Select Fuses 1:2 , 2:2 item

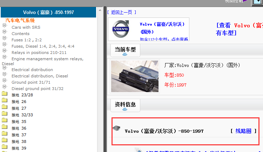[27, 40]
